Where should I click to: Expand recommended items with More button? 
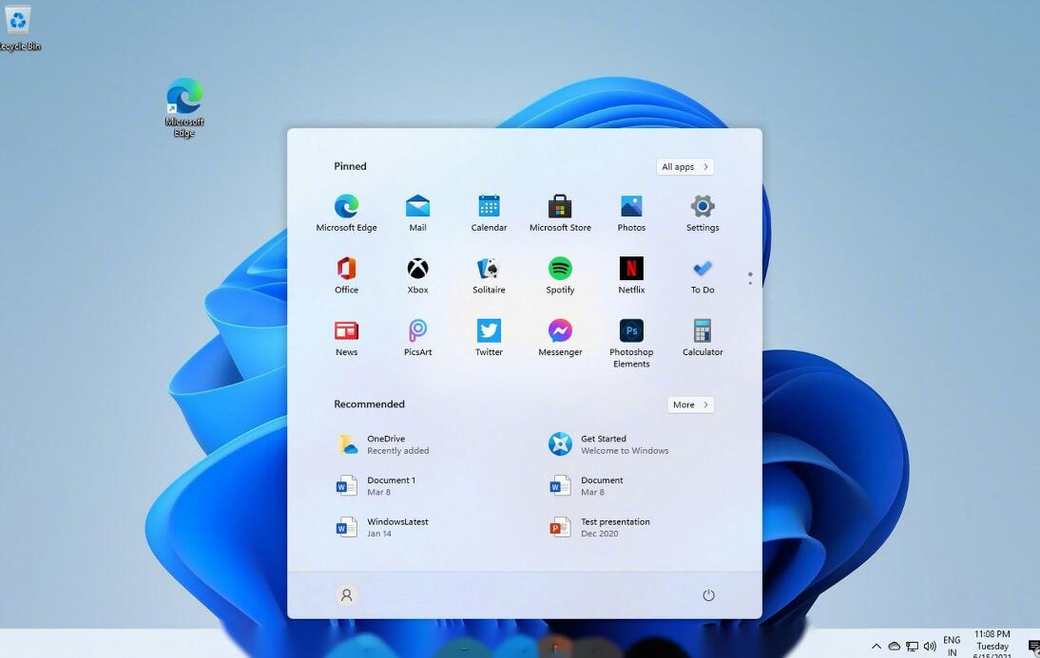(690, 404)
